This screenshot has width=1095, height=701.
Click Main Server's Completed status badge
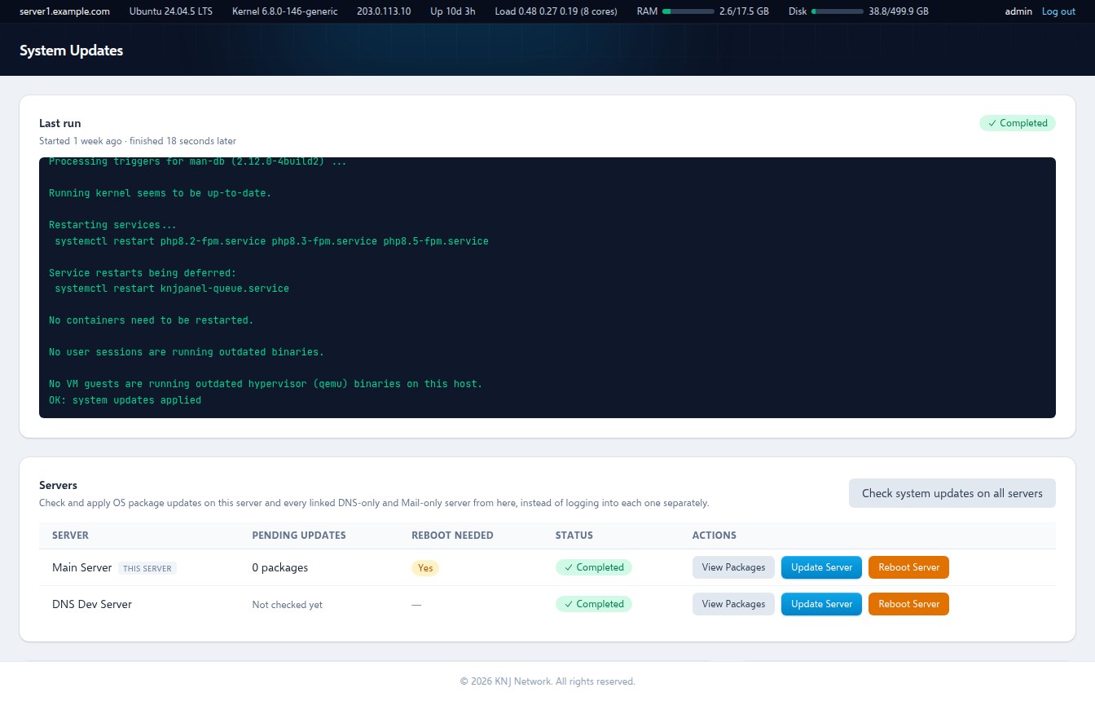click(x=594, y=567)
